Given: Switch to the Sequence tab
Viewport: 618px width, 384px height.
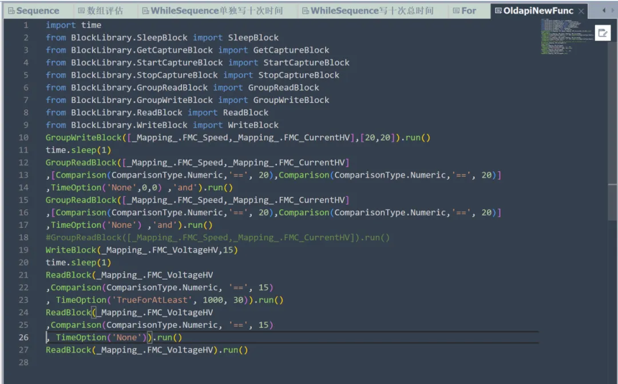Looking at the screenshot, I should click(34, 11).
